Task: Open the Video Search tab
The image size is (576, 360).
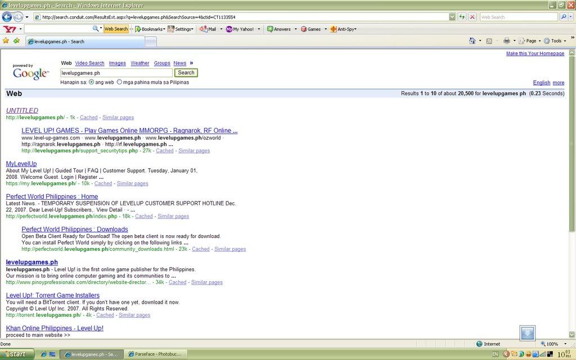Action: pos(89,64)
